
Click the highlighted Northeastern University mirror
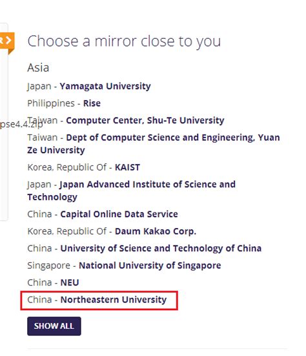pos(114,300)
